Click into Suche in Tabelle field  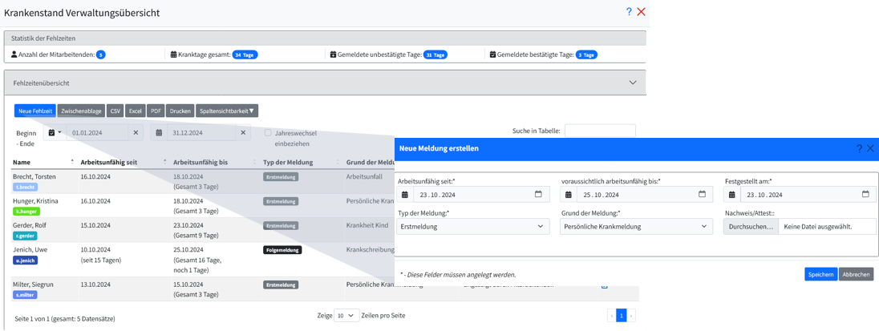click(600, 131)
